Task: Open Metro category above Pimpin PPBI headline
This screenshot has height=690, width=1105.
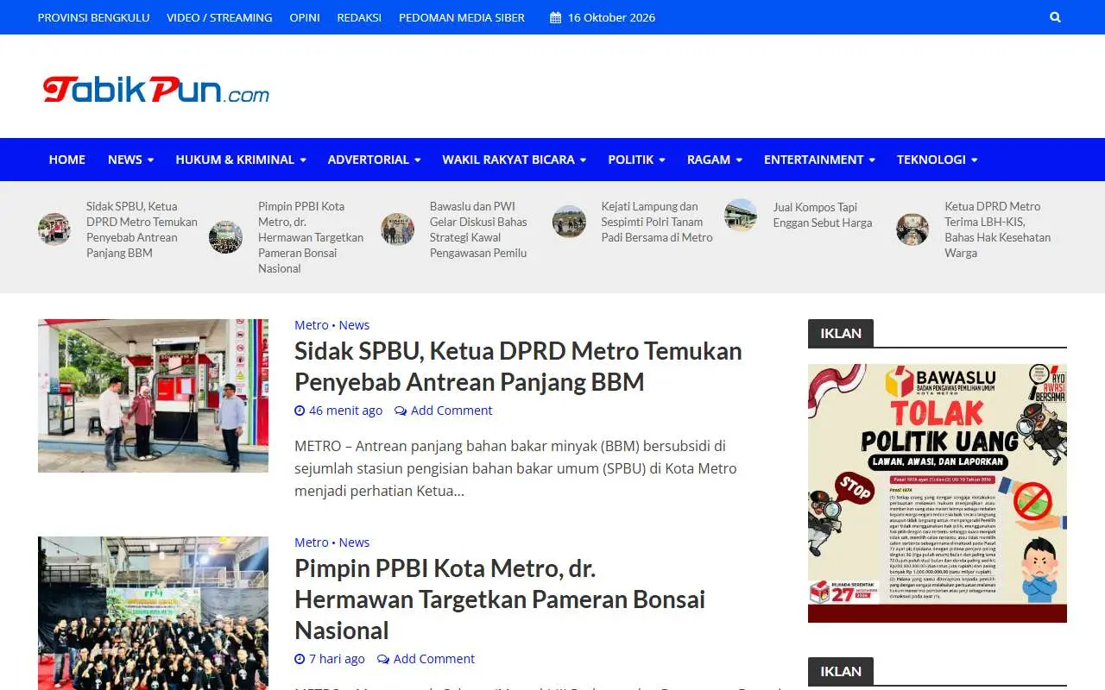Action: point(312,543)
